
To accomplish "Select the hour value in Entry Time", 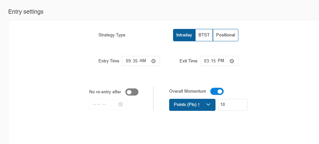I will pyautogui.click(x=128, y=61).
